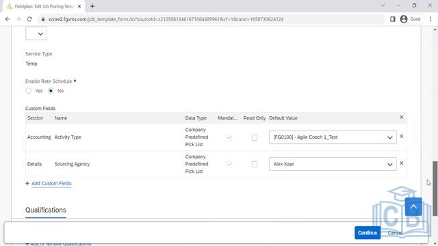Remove the Sourcing Agency custom field
438x246 pixels.
pos(402,163)
